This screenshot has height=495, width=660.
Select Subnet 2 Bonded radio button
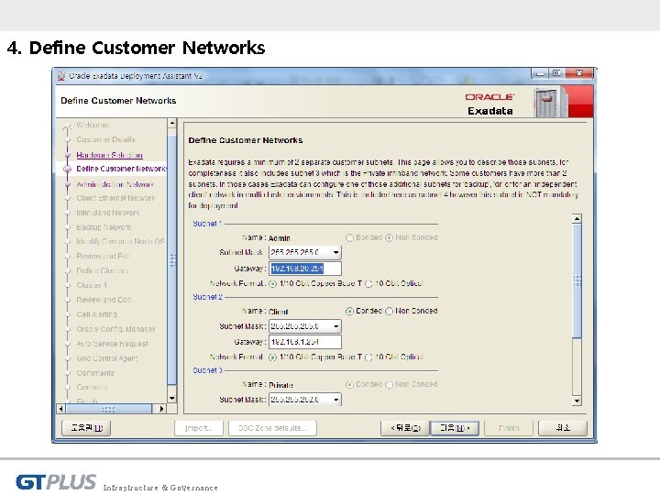pos(349,311)
